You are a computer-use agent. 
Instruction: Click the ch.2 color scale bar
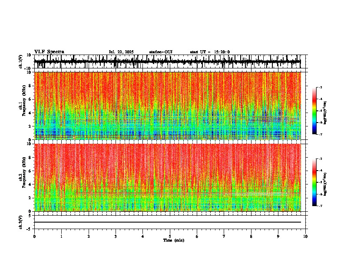314,182
